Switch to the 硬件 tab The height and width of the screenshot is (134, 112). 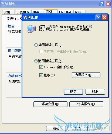(x=38, y=12)
